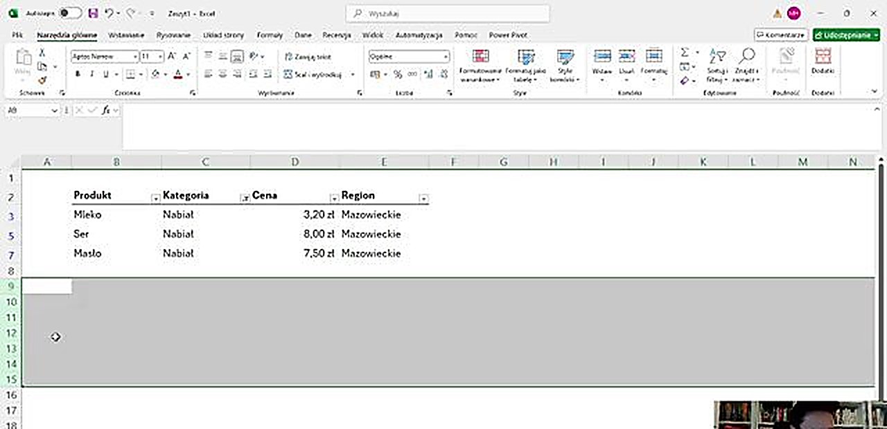887x429 pixels.
Task: Apply the percent number format
Action: pyautogui.click(x=398, y=74)
